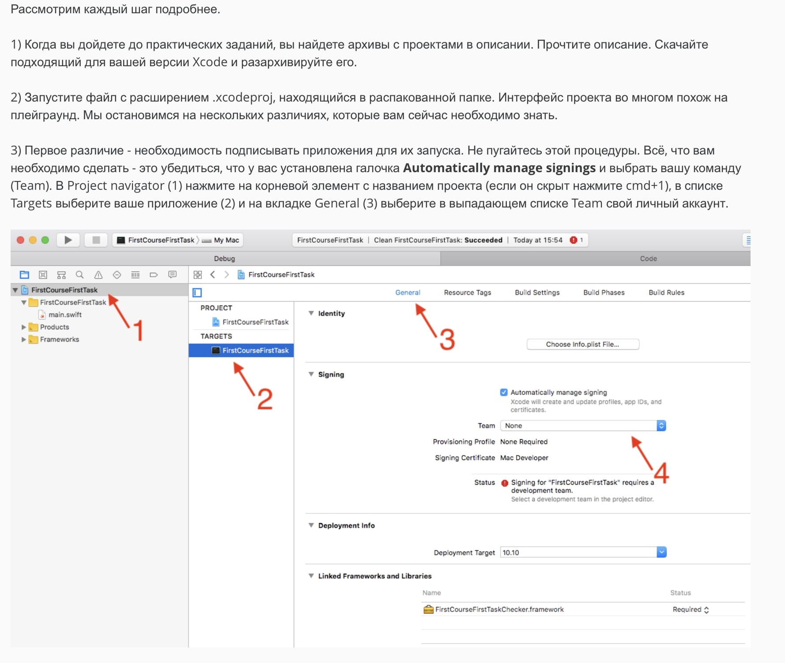Click the red error indicator badge

tap(574, 240)
